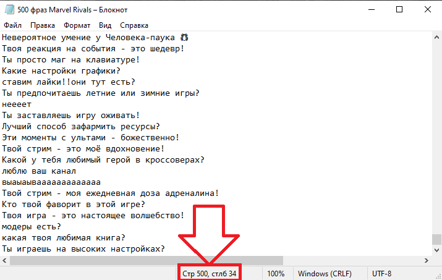Click the horizontal scrollbar left arrow
The image size is (442, 280).
coord(4,261)
